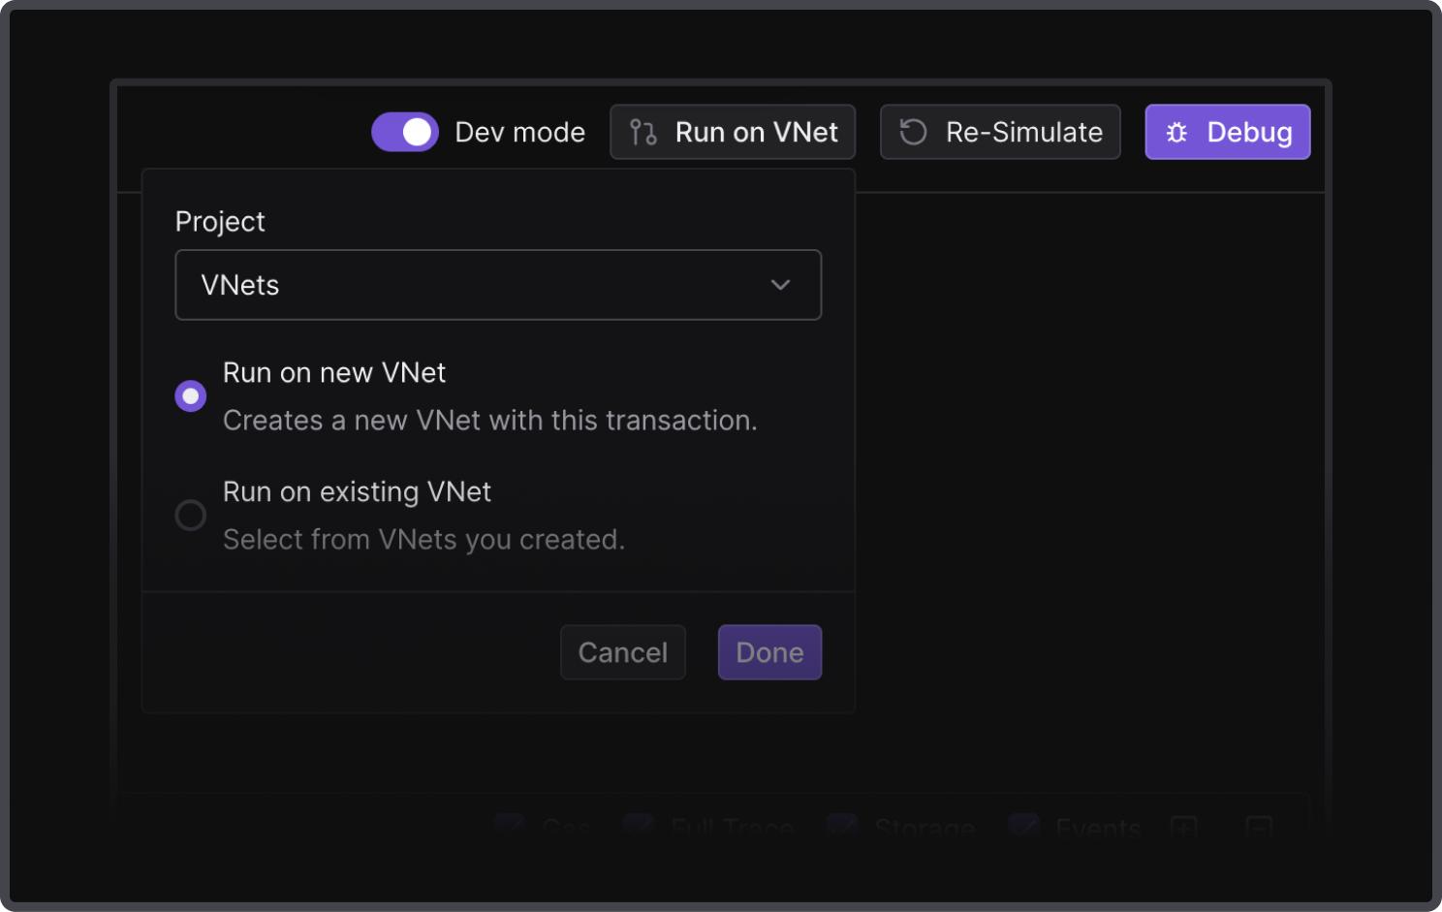The width and height of the screenshot is (1442, 912).
Task: Click the expand-all plus icon
Action: 1183,827
